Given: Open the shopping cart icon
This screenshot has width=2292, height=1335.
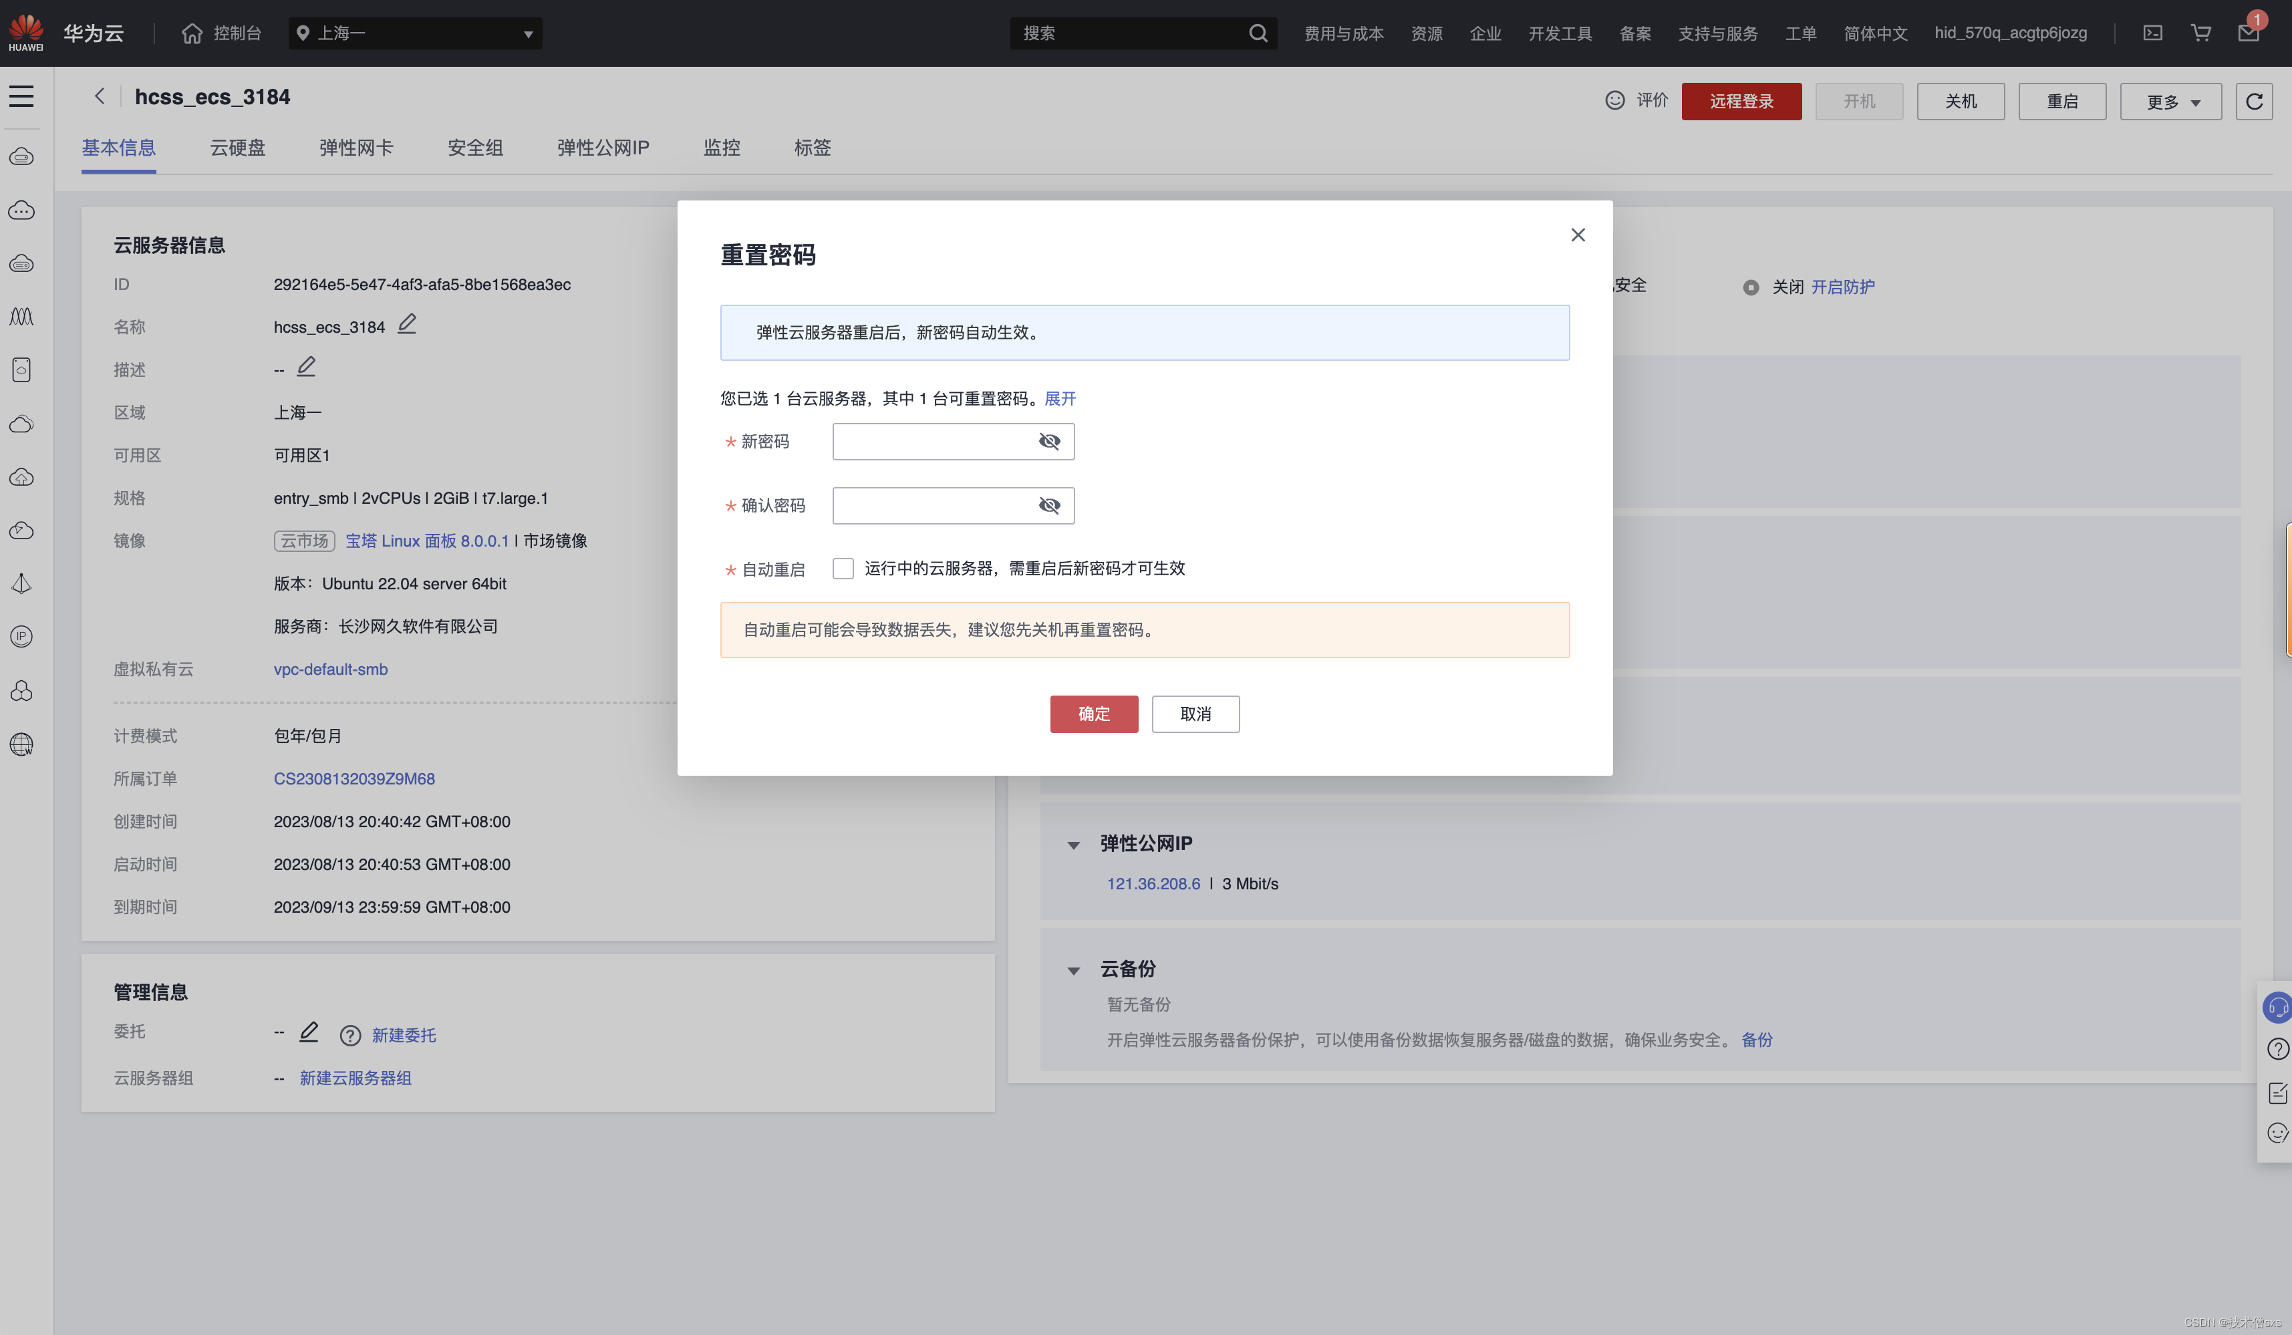Looking at the screenshot, I should pyautogui.click(x=2200, y=33).
